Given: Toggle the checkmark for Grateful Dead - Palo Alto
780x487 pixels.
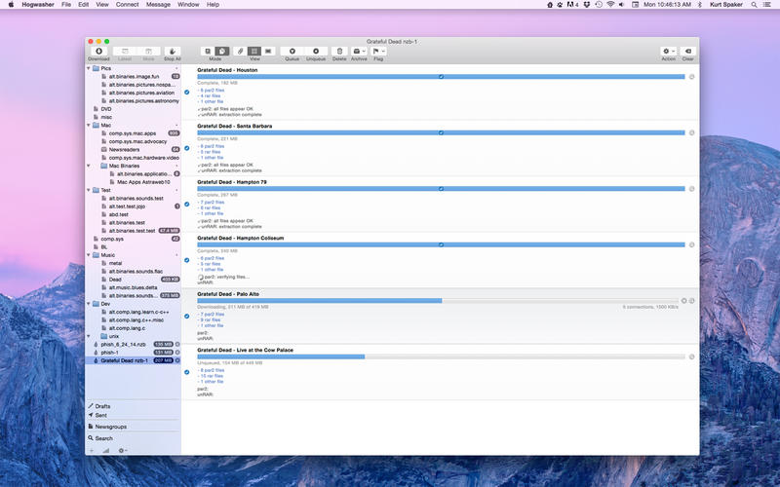Looking at the screenshot, I should coord(186,317).
